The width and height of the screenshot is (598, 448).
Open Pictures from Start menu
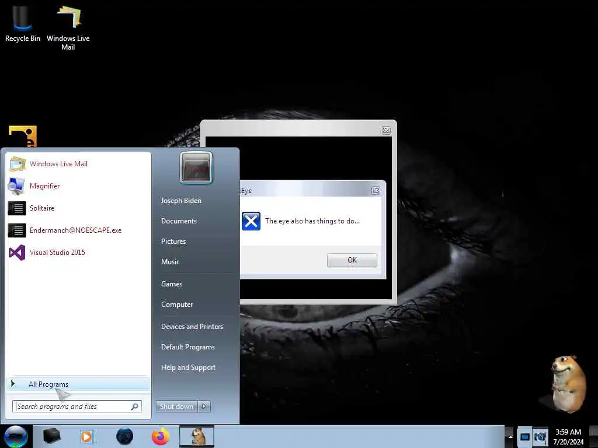pyautogui.click(x=173, y=242)
